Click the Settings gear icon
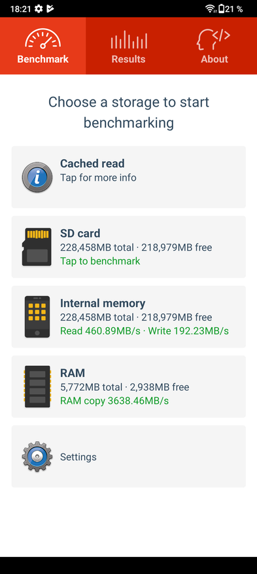Screen dimensions: 257x574 [37, 456]
